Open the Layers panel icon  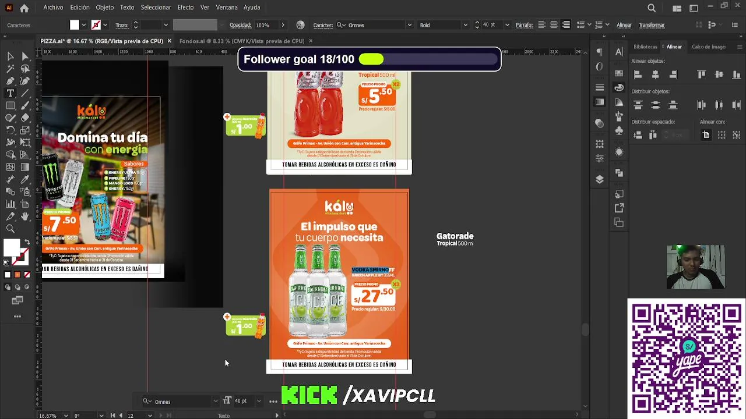[x=600, y=179]
